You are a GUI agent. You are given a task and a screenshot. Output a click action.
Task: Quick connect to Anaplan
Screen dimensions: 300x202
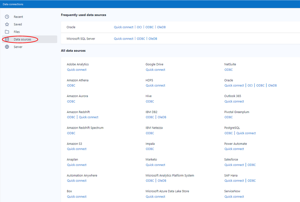click(77, 165)
